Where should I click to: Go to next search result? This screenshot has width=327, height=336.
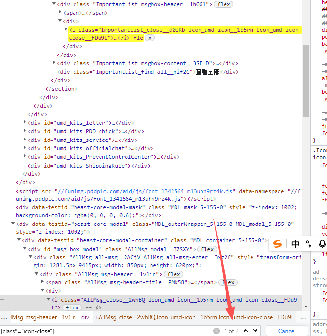click(x=255, y=331)
